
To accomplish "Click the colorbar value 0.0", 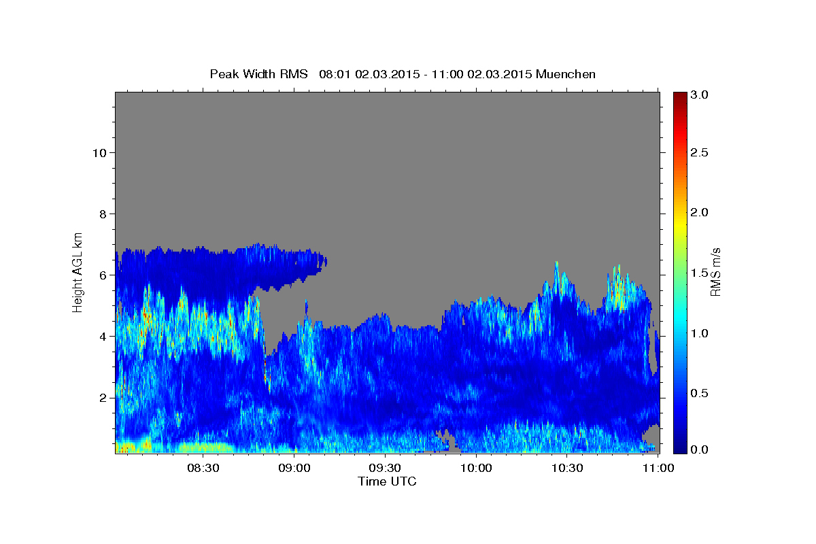I will (700, 449).
